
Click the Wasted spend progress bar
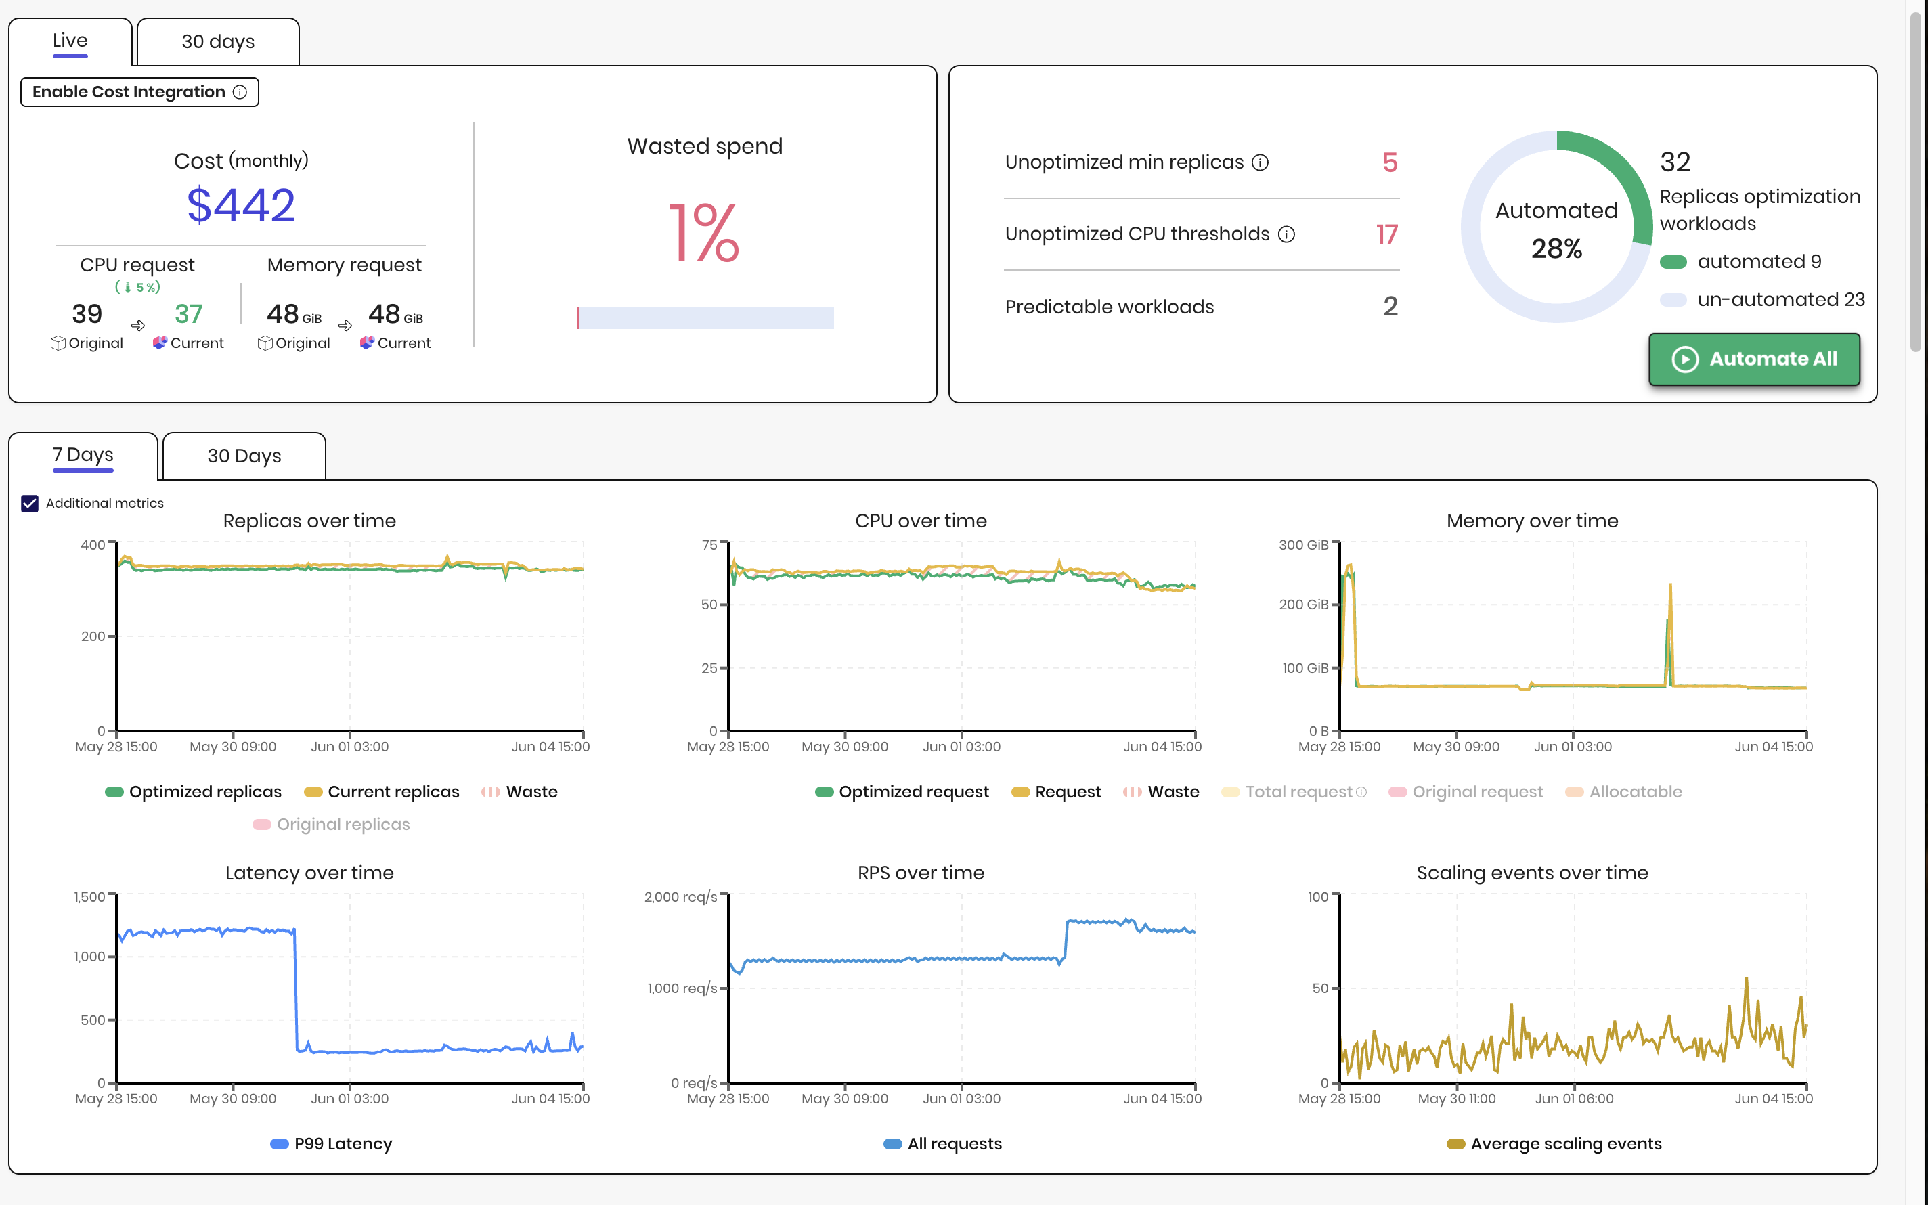pos(705,318)
